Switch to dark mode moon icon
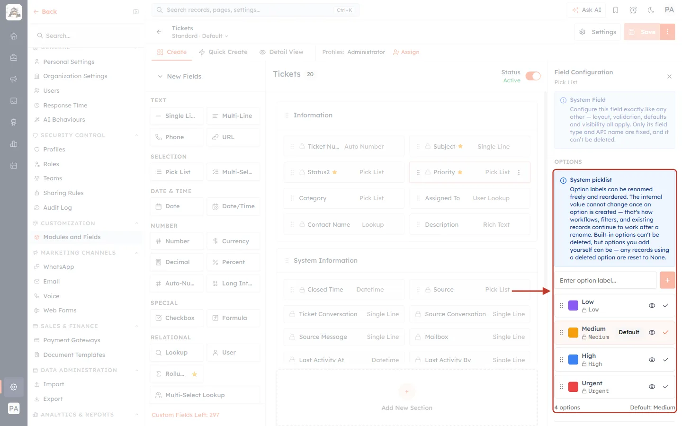Image resolution: width=682 pixels, height=426 pixels. pos(651,10)
